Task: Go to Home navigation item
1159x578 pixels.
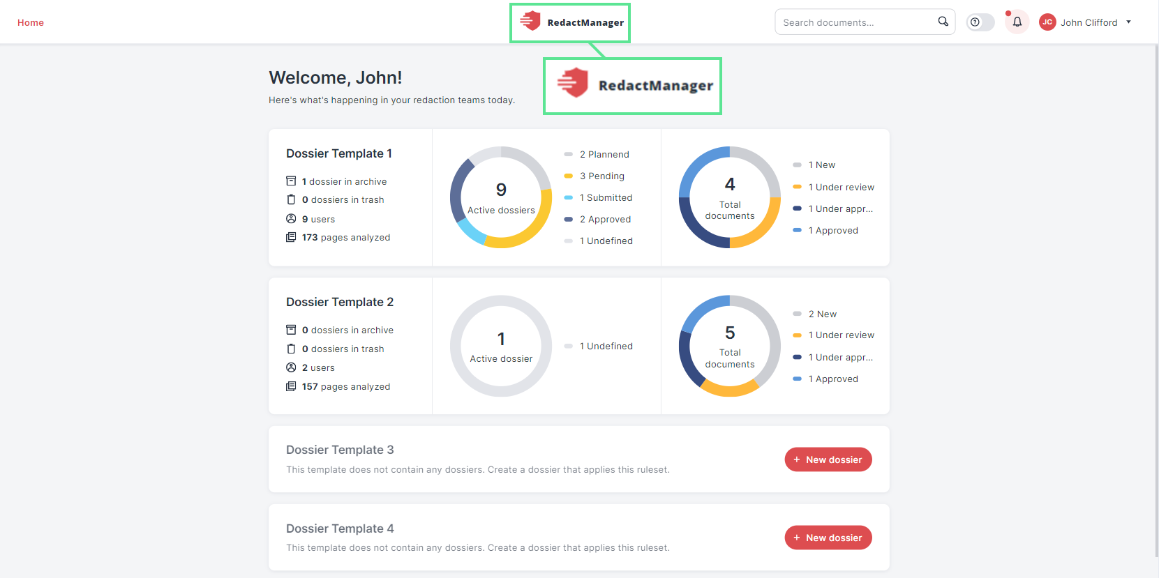Action: pyautogui.click(x=31, y=22)
